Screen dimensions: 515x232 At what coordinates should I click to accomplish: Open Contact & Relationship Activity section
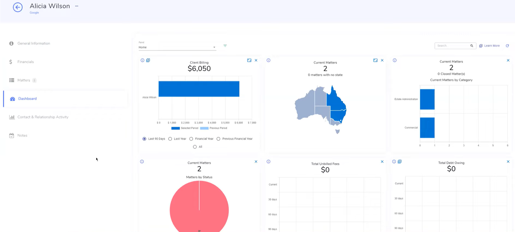click(43, 117)
